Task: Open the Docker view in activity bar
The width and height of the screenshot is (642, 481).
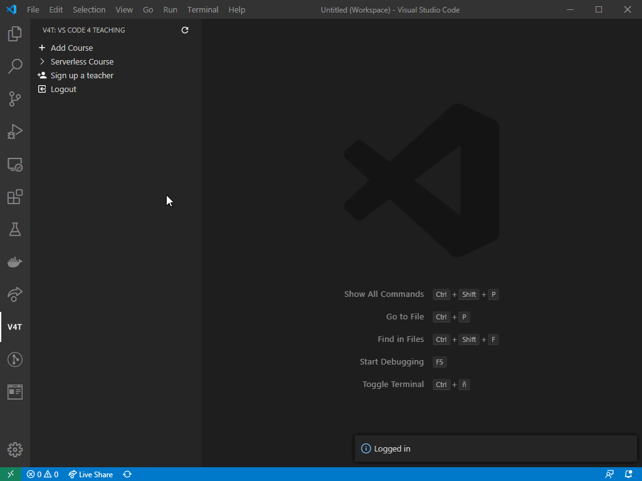Action: point(15,262)
